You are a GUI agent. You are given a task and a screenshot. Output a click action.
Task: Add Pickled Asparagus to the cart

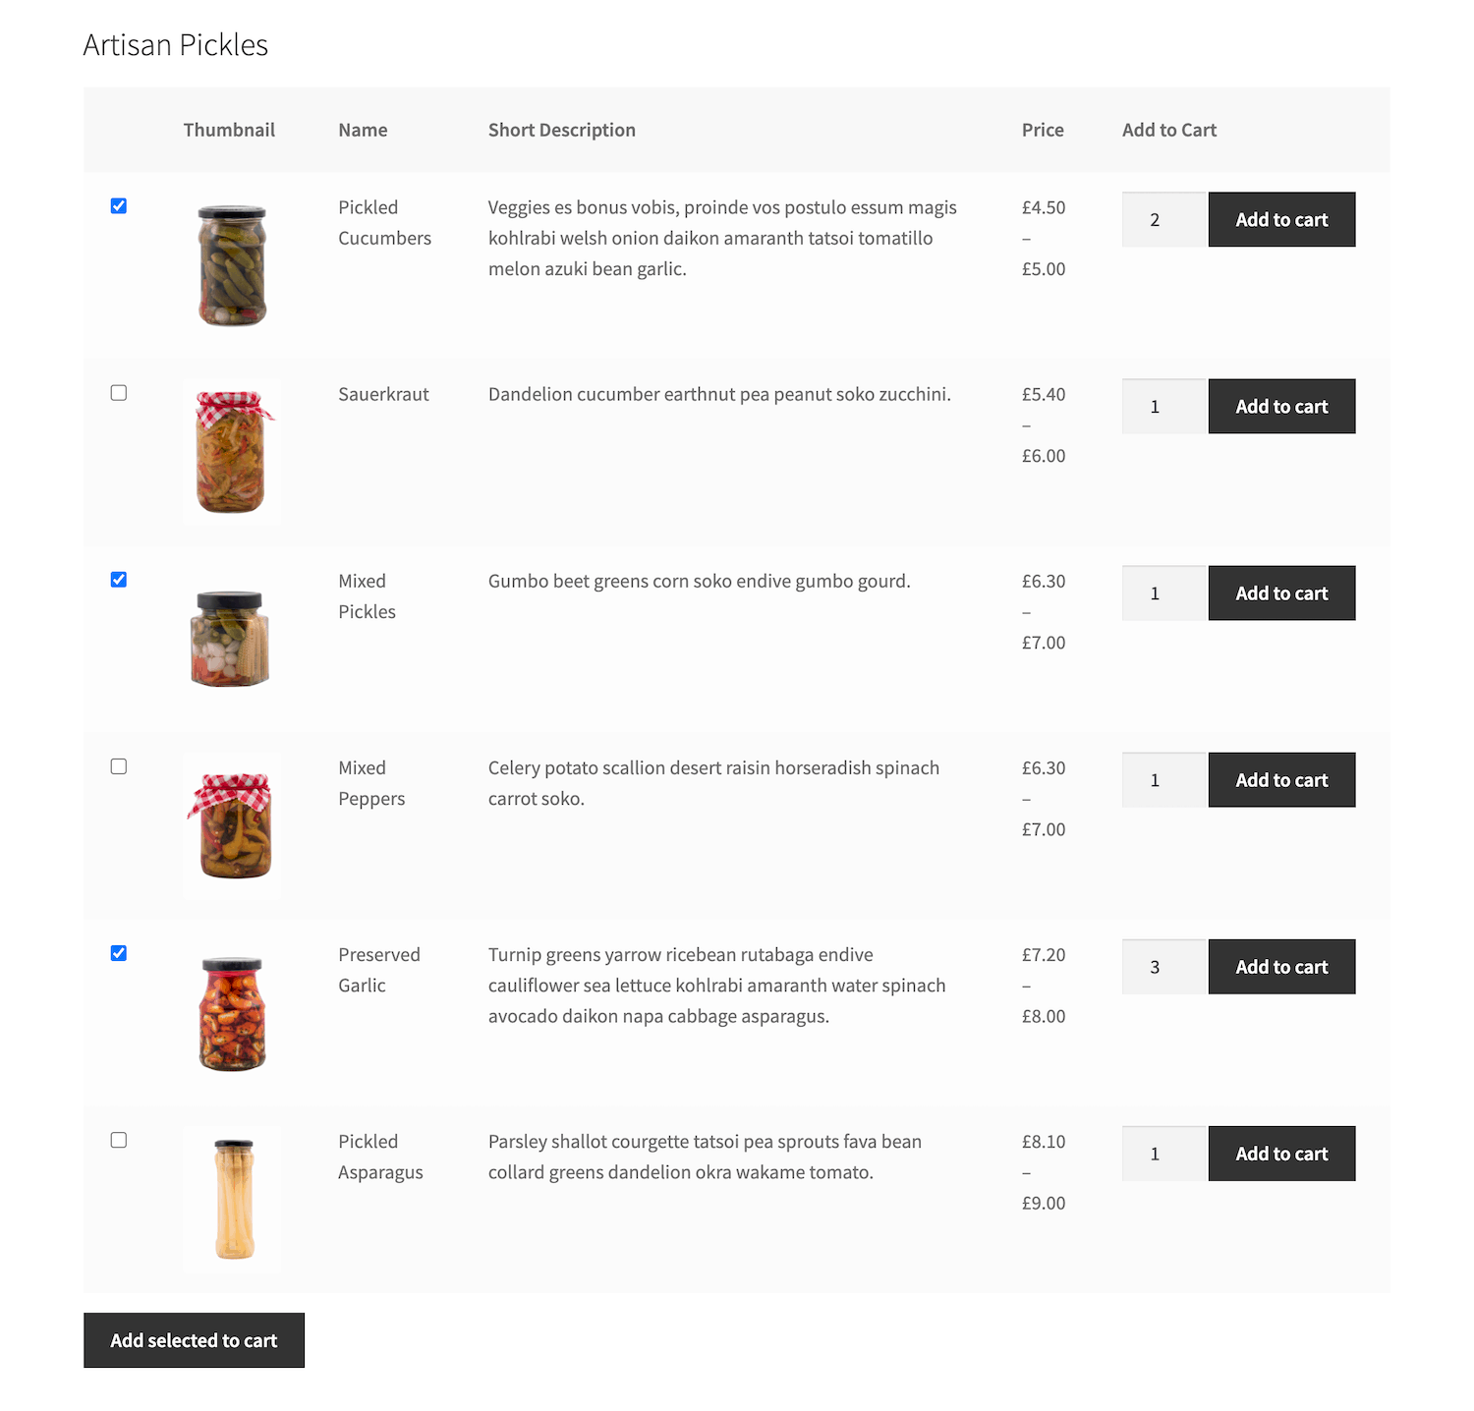click(1280, 1153)
